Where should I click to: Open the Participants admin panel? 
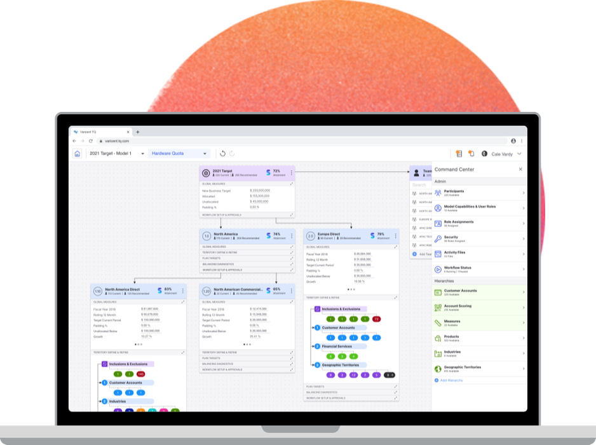point(437,192)
